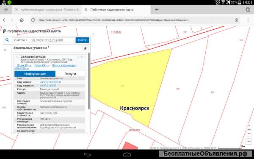This screenshot has width=254, height=159.
Task: Select parcel labeled 298 on map
Action: point(178,89)
